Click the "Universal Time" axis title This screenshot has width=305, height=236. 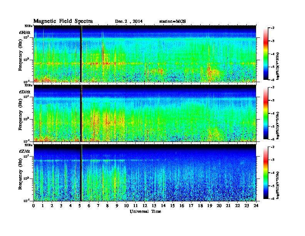point(145,211)
